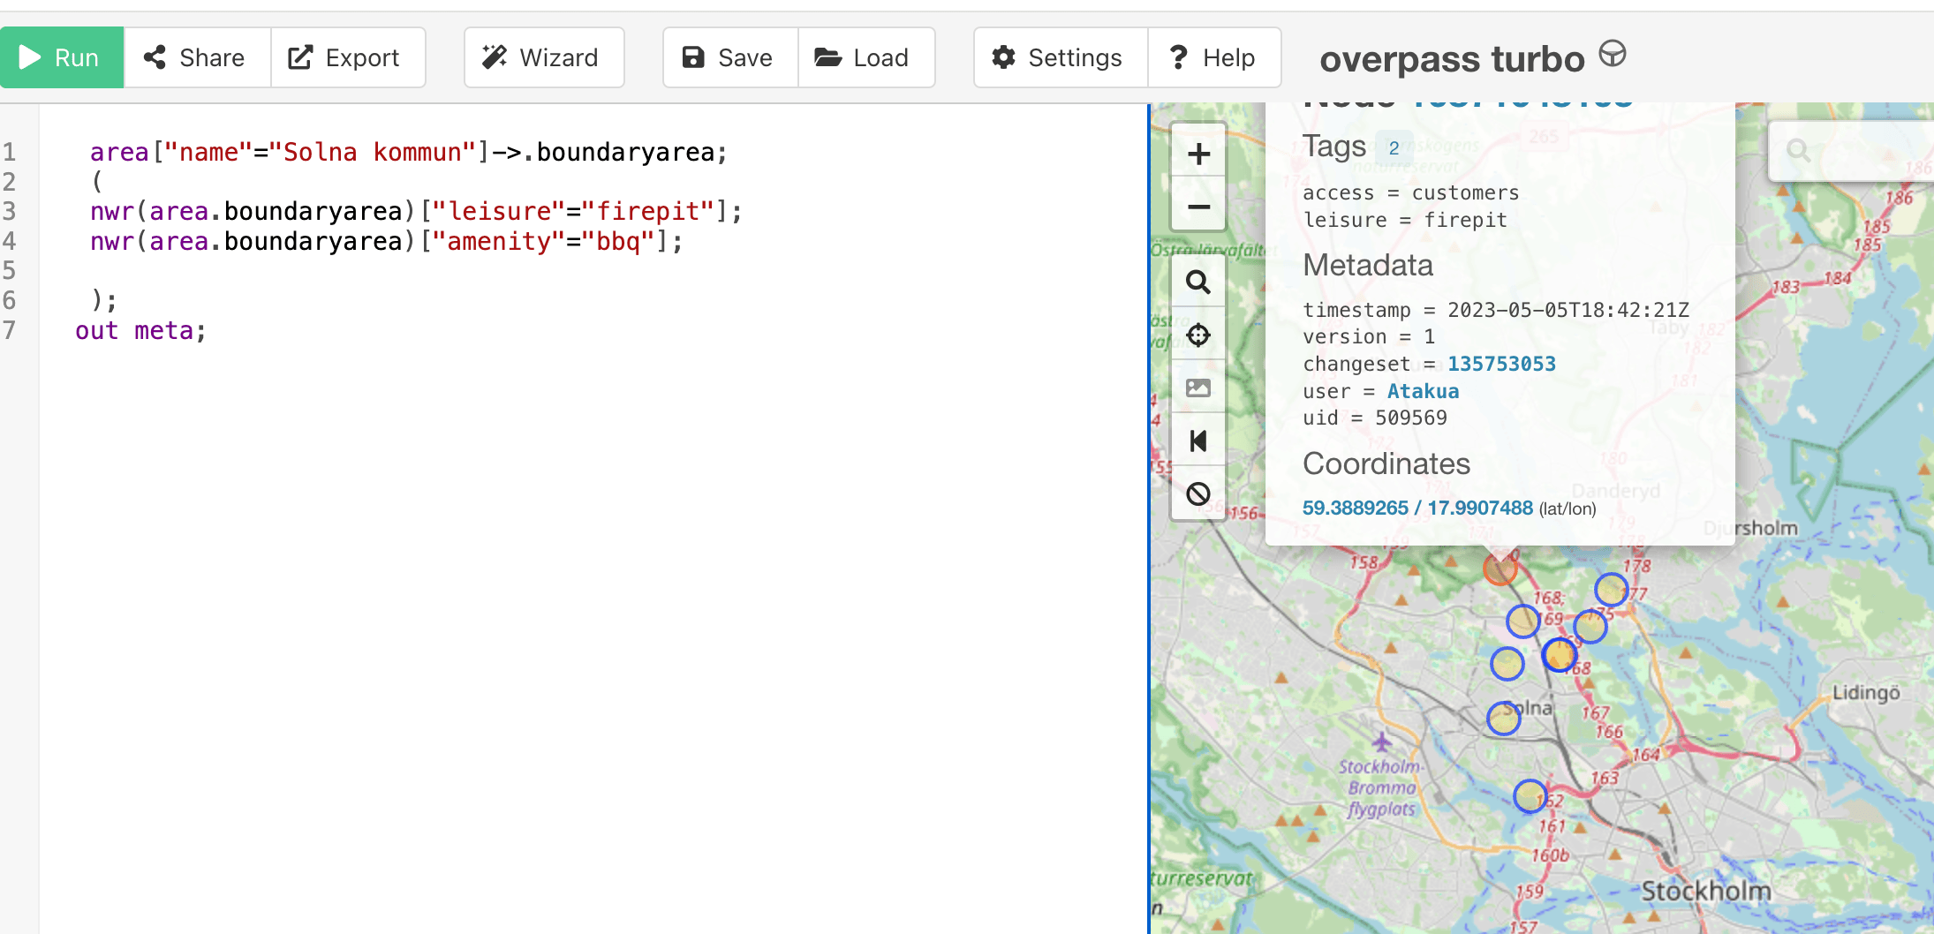The image size is (1934, 934).
Task: Click the magnifier zoom-to-data map button
Action: (x=1198, y=282)
